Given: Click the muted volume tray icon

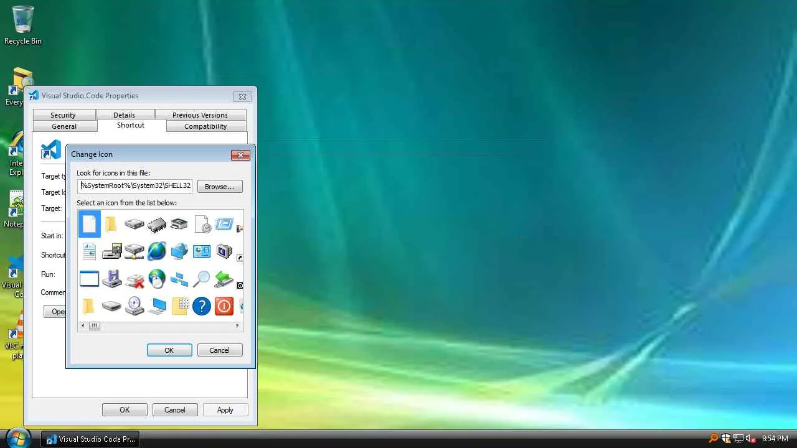Looking at the screenshot, I should pyautogui.click(x=751, y=439).
